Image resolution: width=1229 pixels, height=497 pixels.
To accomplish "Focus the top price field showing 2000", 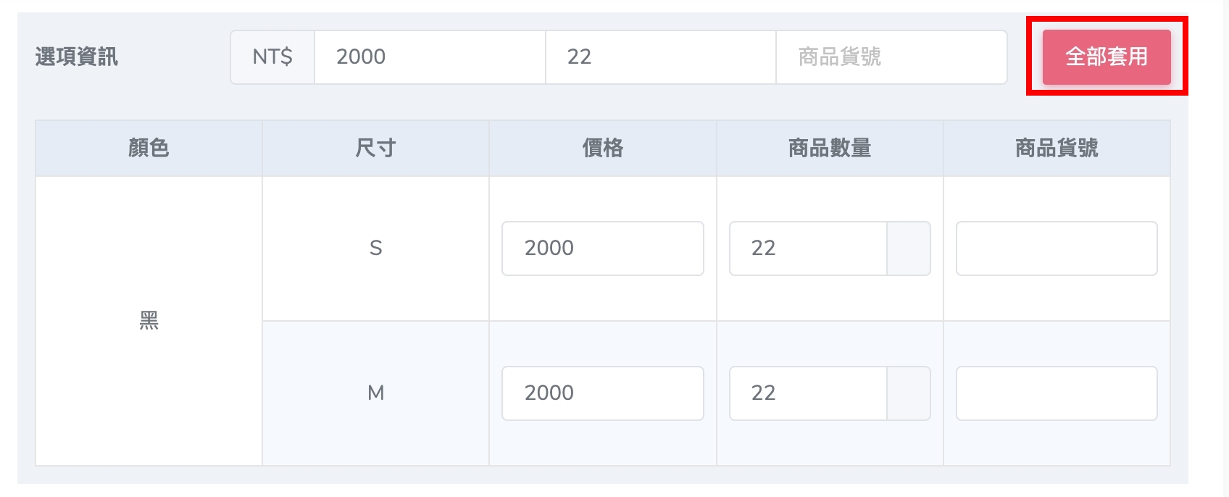I will tap(429, 57).
